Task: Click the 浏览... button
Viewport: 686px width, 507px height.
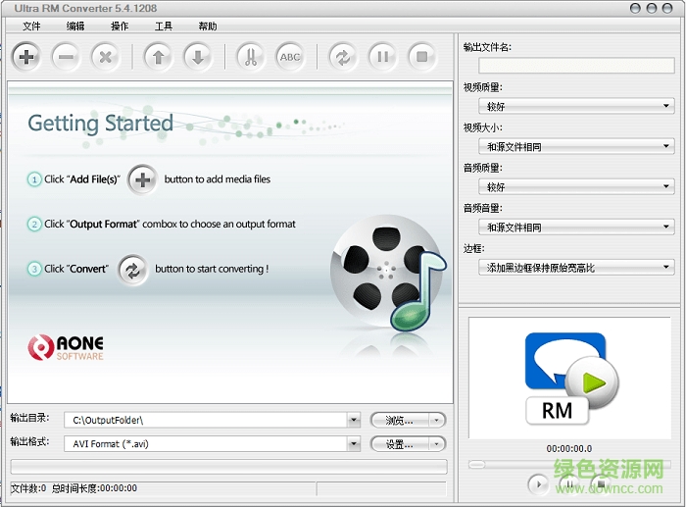Action: tap(408, 421)
